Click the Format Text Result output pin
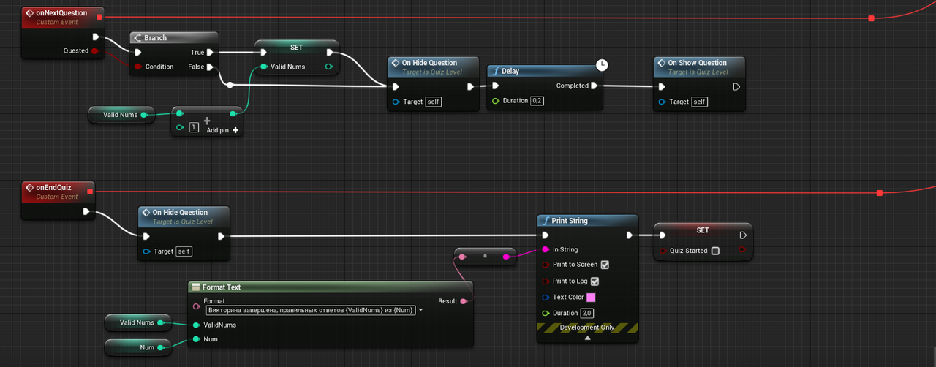The width and height of the screenshot is (936, 367). (464, 301)
